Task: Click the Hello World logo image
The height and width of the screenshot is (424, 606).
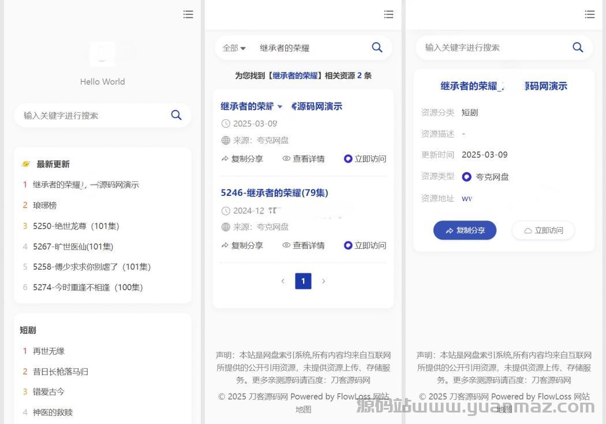Action: click(x=102, y=54)
